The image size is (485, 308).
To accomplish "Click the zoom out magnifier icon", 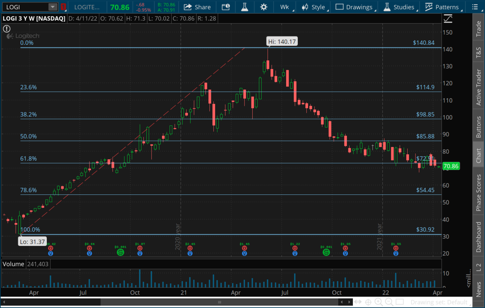I will pos(389,302).
